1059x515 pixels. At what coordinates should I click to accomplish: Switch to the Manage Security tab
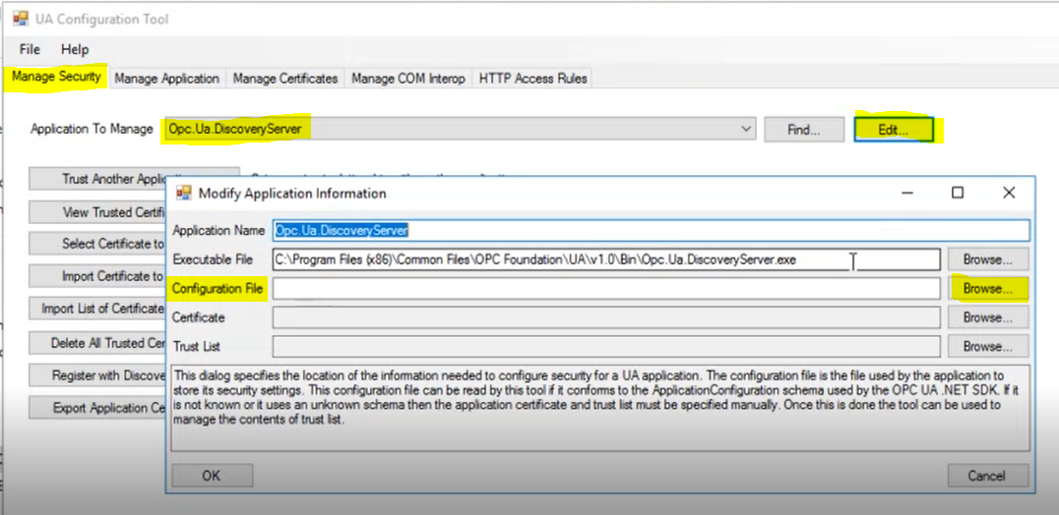[x=57, y=77]
